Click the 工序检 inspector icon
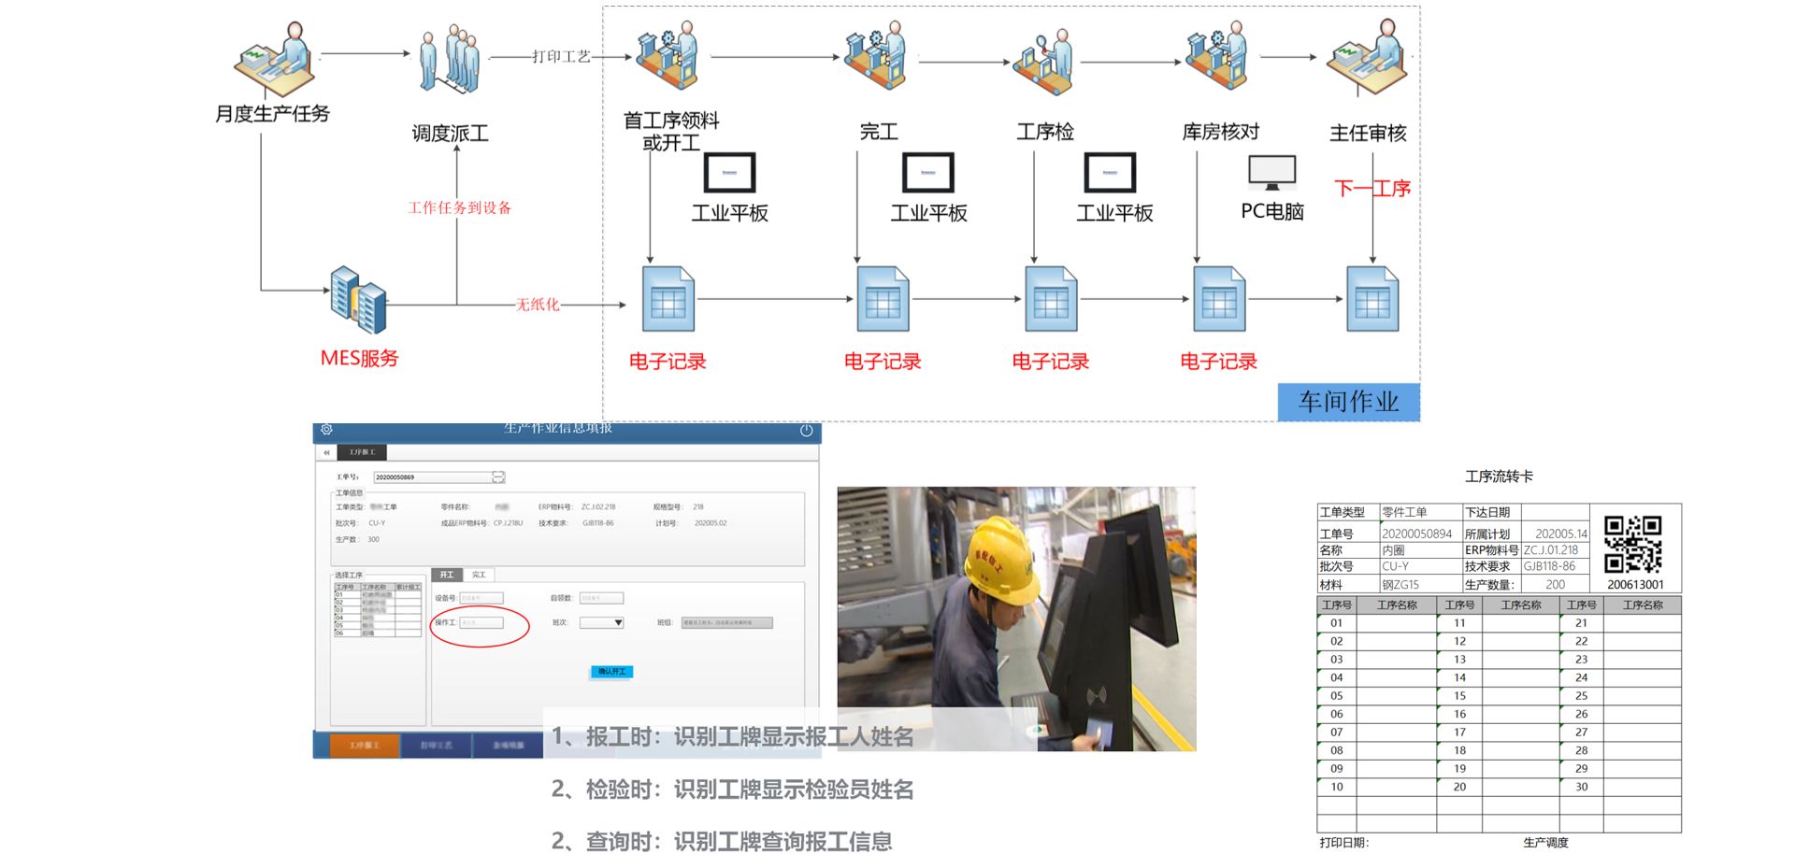Screen dimensions: 1795x868 pos(1044,61)
